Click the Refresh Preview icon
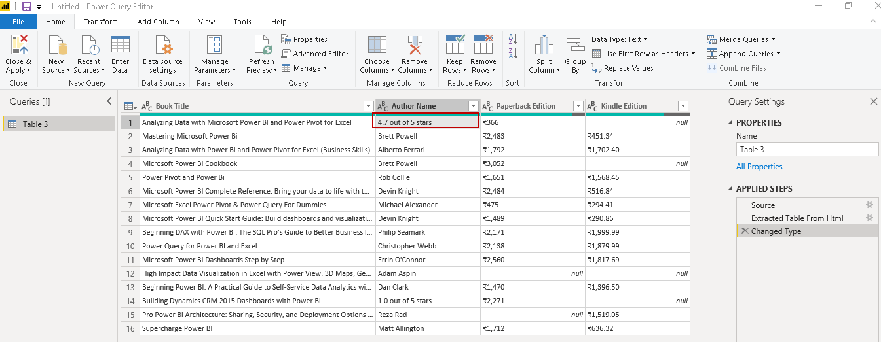881x342 pixels. pos(262,45)
